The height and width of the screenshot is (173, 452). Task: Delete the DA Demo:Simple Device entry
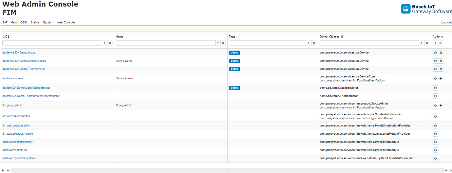coord(441,61)
